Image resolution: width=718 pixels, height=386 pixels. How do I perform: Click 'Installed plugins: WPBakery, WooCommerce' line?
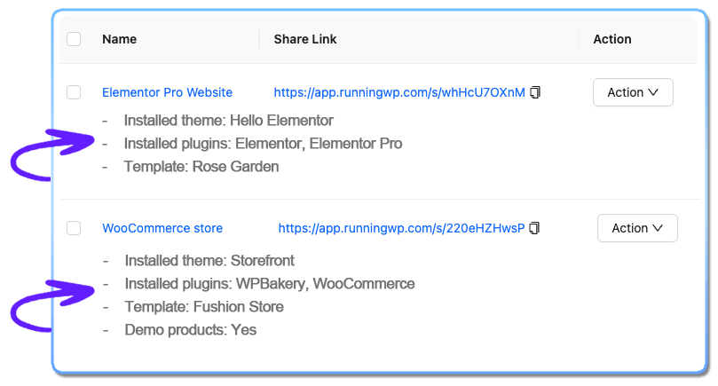[270, 284]
